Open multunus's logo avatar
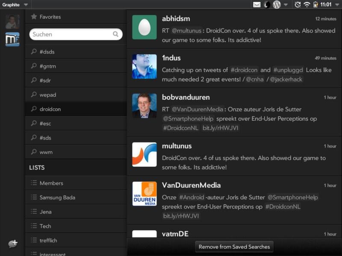342x256 pixels. pos(144,154)
